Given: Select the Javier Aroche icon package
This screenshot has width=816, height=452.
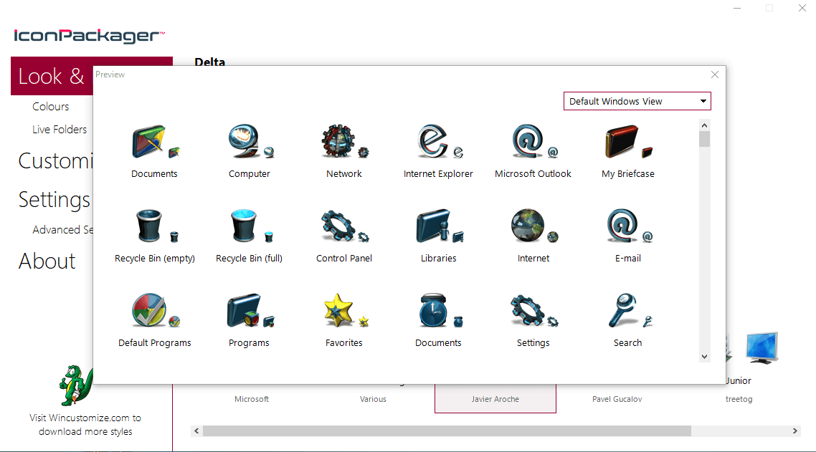Looking at the screenshot, I should point(495,399).
